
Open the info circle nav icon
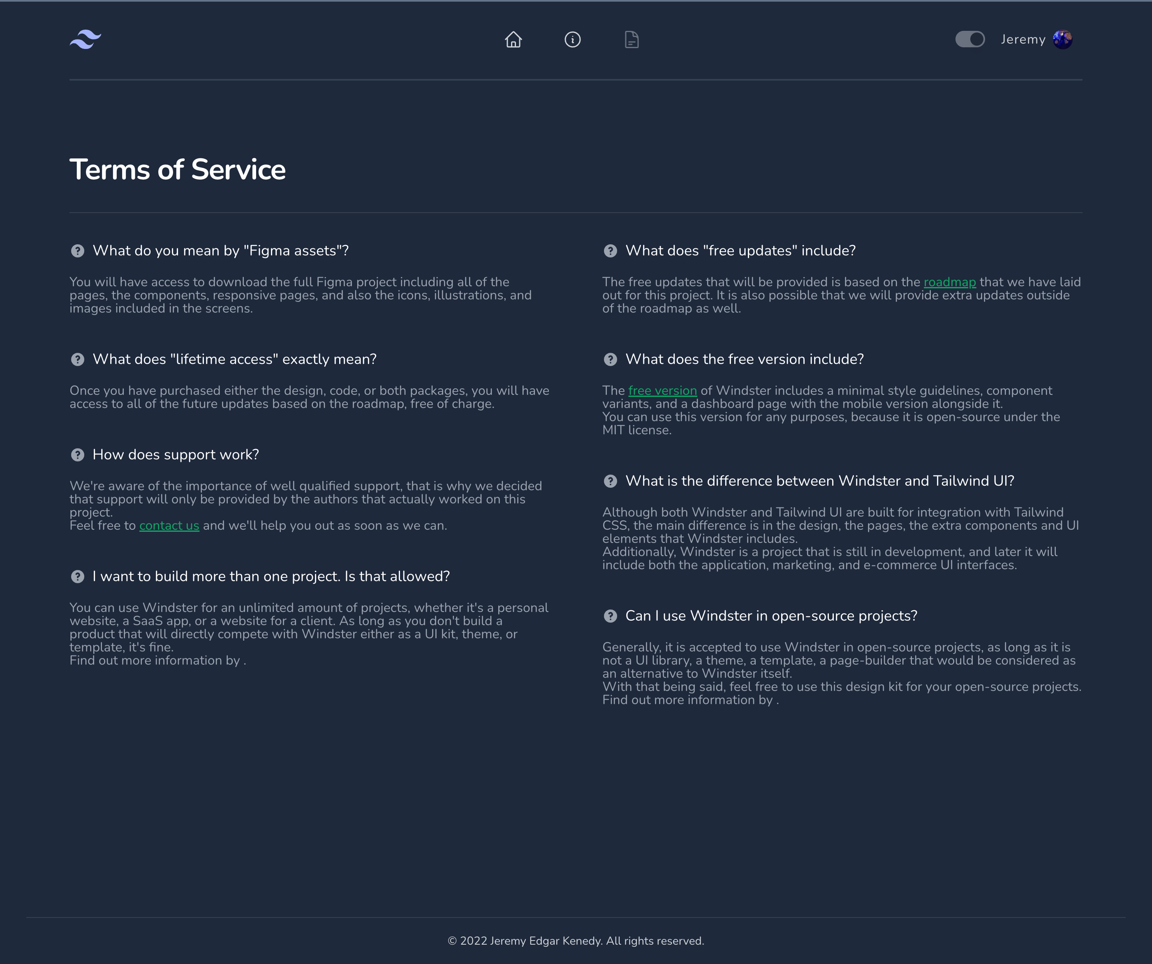click(x=572, y=39)
